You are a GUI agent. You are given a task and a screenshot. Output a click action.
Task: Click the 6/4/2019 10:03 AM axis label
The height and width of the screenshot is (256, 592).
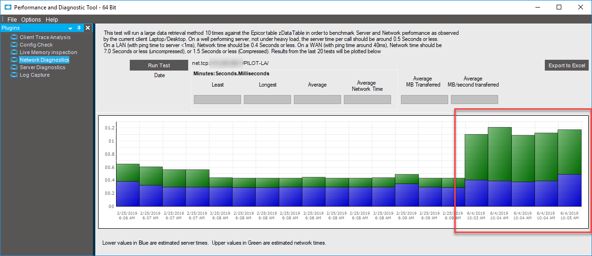[476, 216]
